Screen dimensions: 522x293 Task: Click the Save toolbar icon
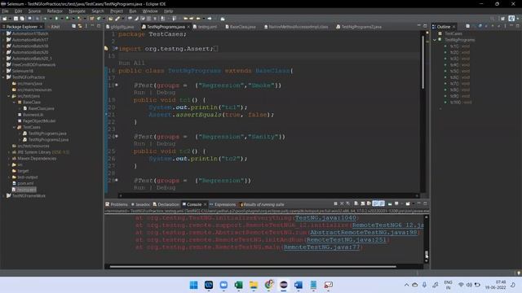[15, 19]
